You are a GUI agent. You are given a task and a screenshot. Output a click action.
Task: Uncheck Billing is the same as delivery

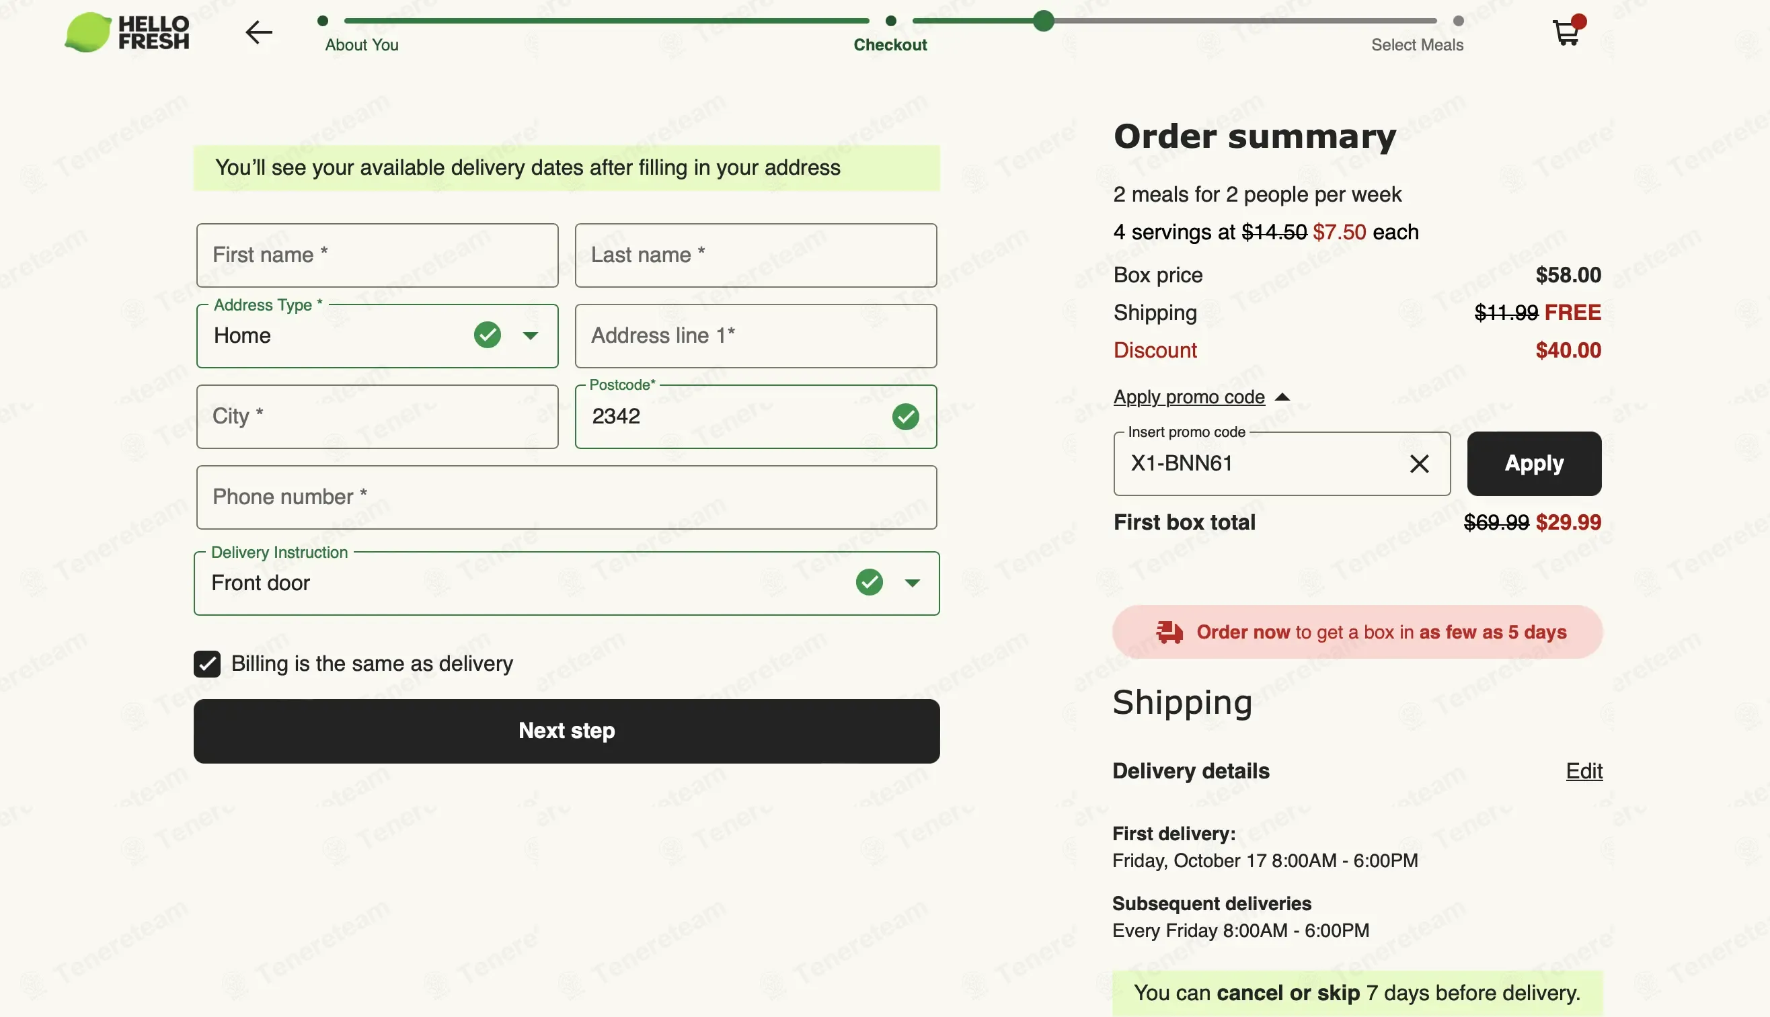click(207, 664)
